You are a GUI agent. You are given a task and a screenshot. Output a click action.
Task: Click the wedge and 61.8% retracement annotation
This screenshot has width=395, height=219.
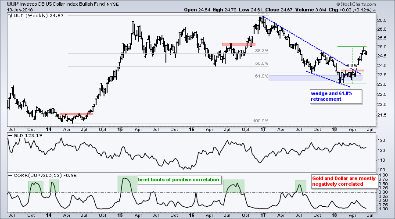click(x=336, y=96)
